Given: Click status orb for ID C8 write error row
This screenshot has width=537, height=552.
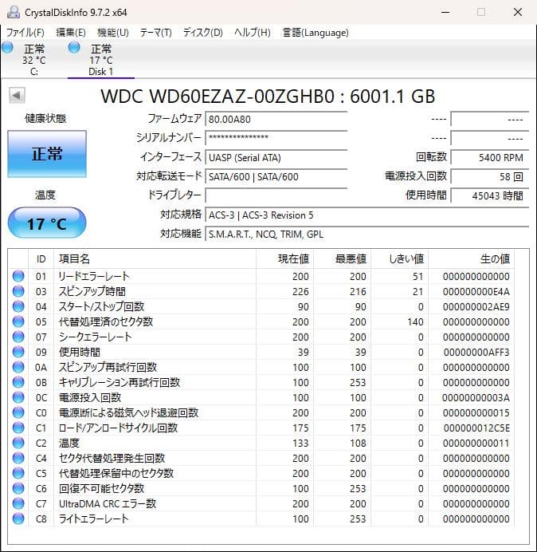Looking at the screenshot, I should [x=18, y=518].
